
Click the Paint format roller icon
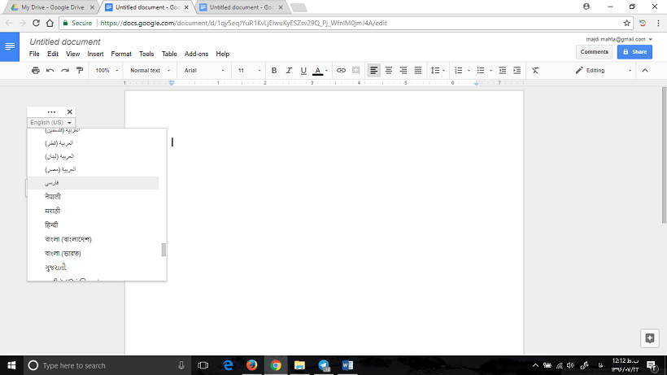79,71
